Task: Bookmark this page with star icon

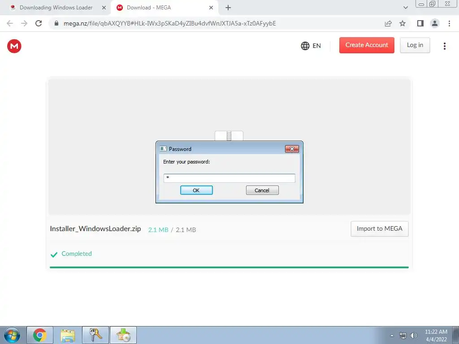Action: (403, 23)
